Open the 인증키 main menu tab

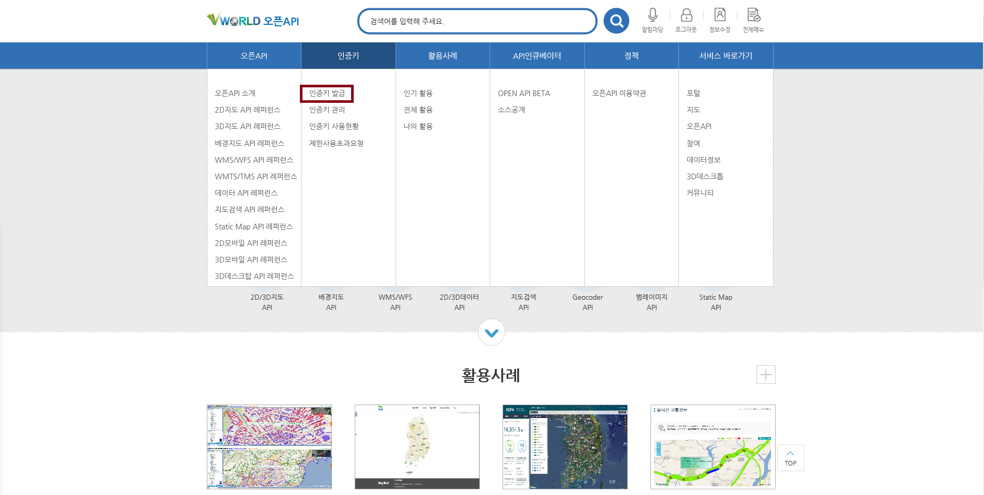[349, 56]
